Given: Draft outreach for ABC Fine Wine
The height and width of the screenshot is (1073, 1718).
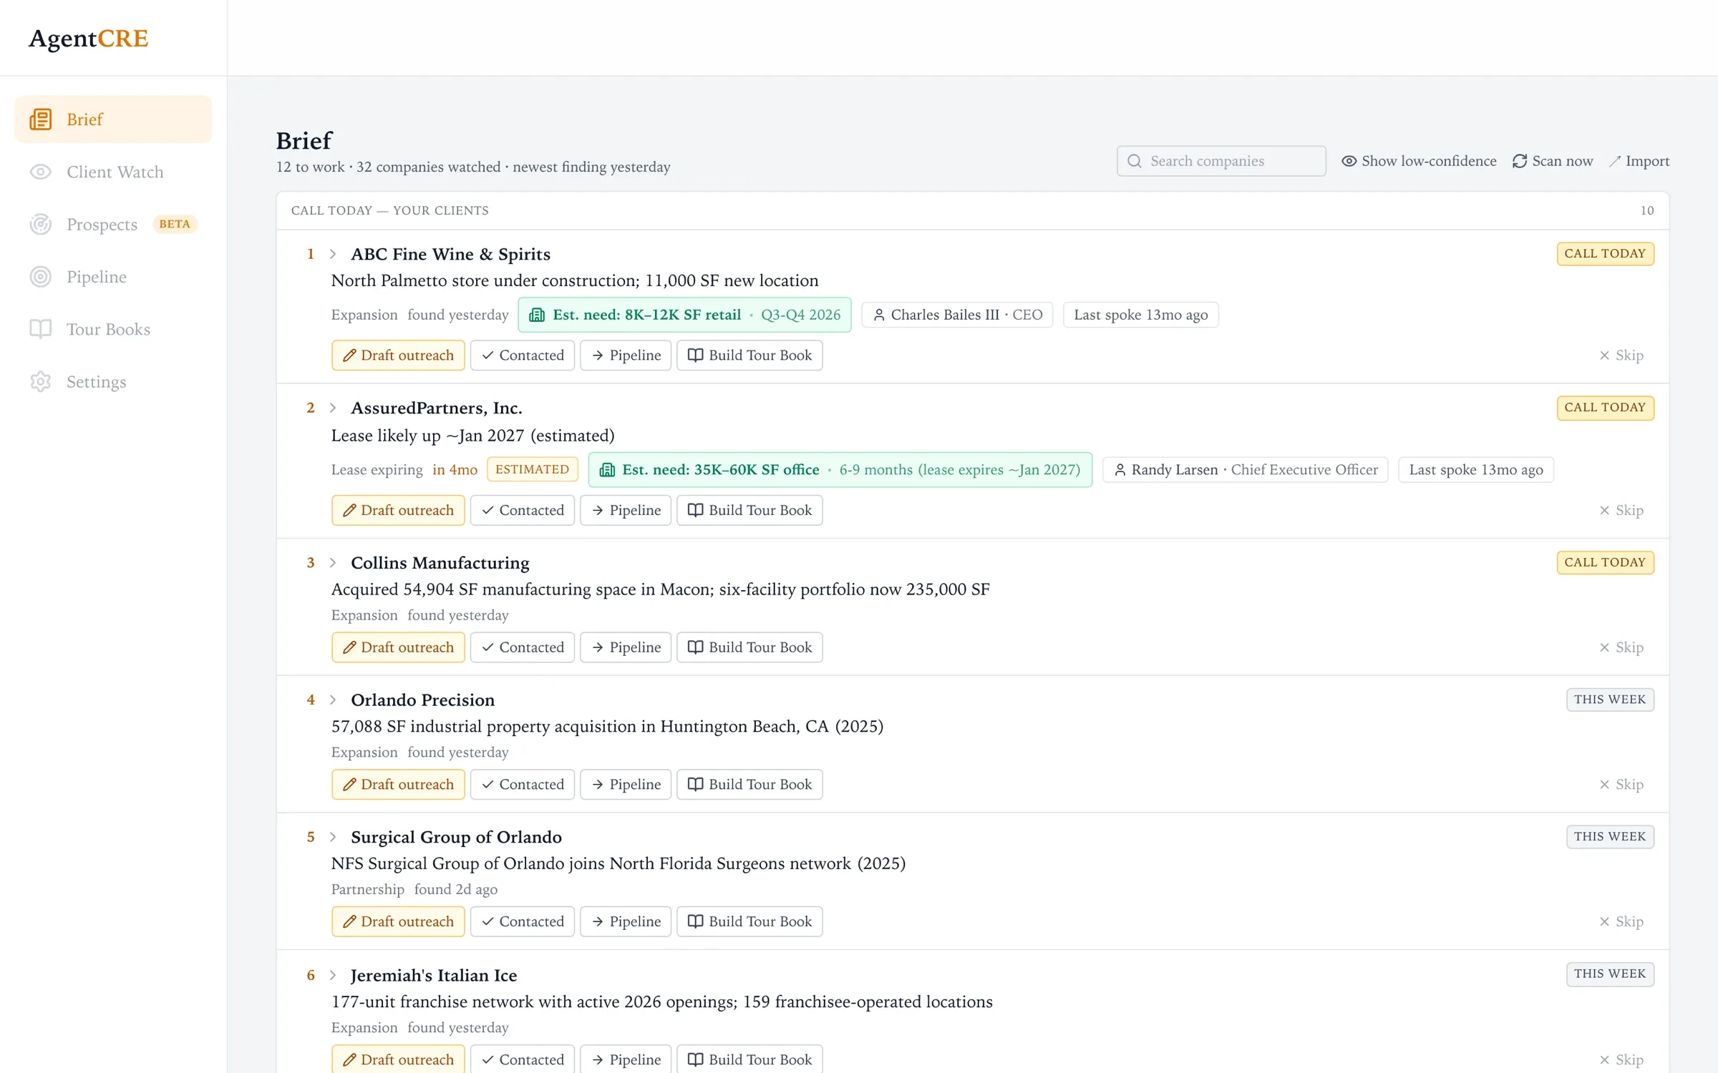Looking at the screenshot, I should [398, 356].
